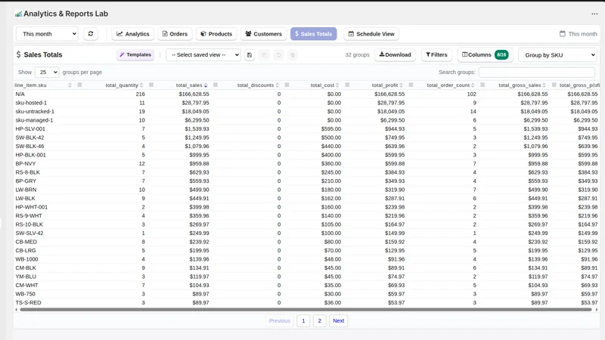Viewport: 605px width, 340px height.
Task: Open the line_item.sku column menu icon
Action: click(79, 85)
